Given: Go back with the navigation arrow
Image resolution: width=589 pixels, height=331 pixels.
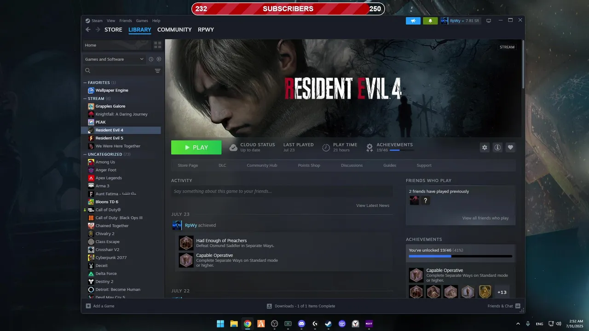Looking at the screenshot, I should click(88, 29).
